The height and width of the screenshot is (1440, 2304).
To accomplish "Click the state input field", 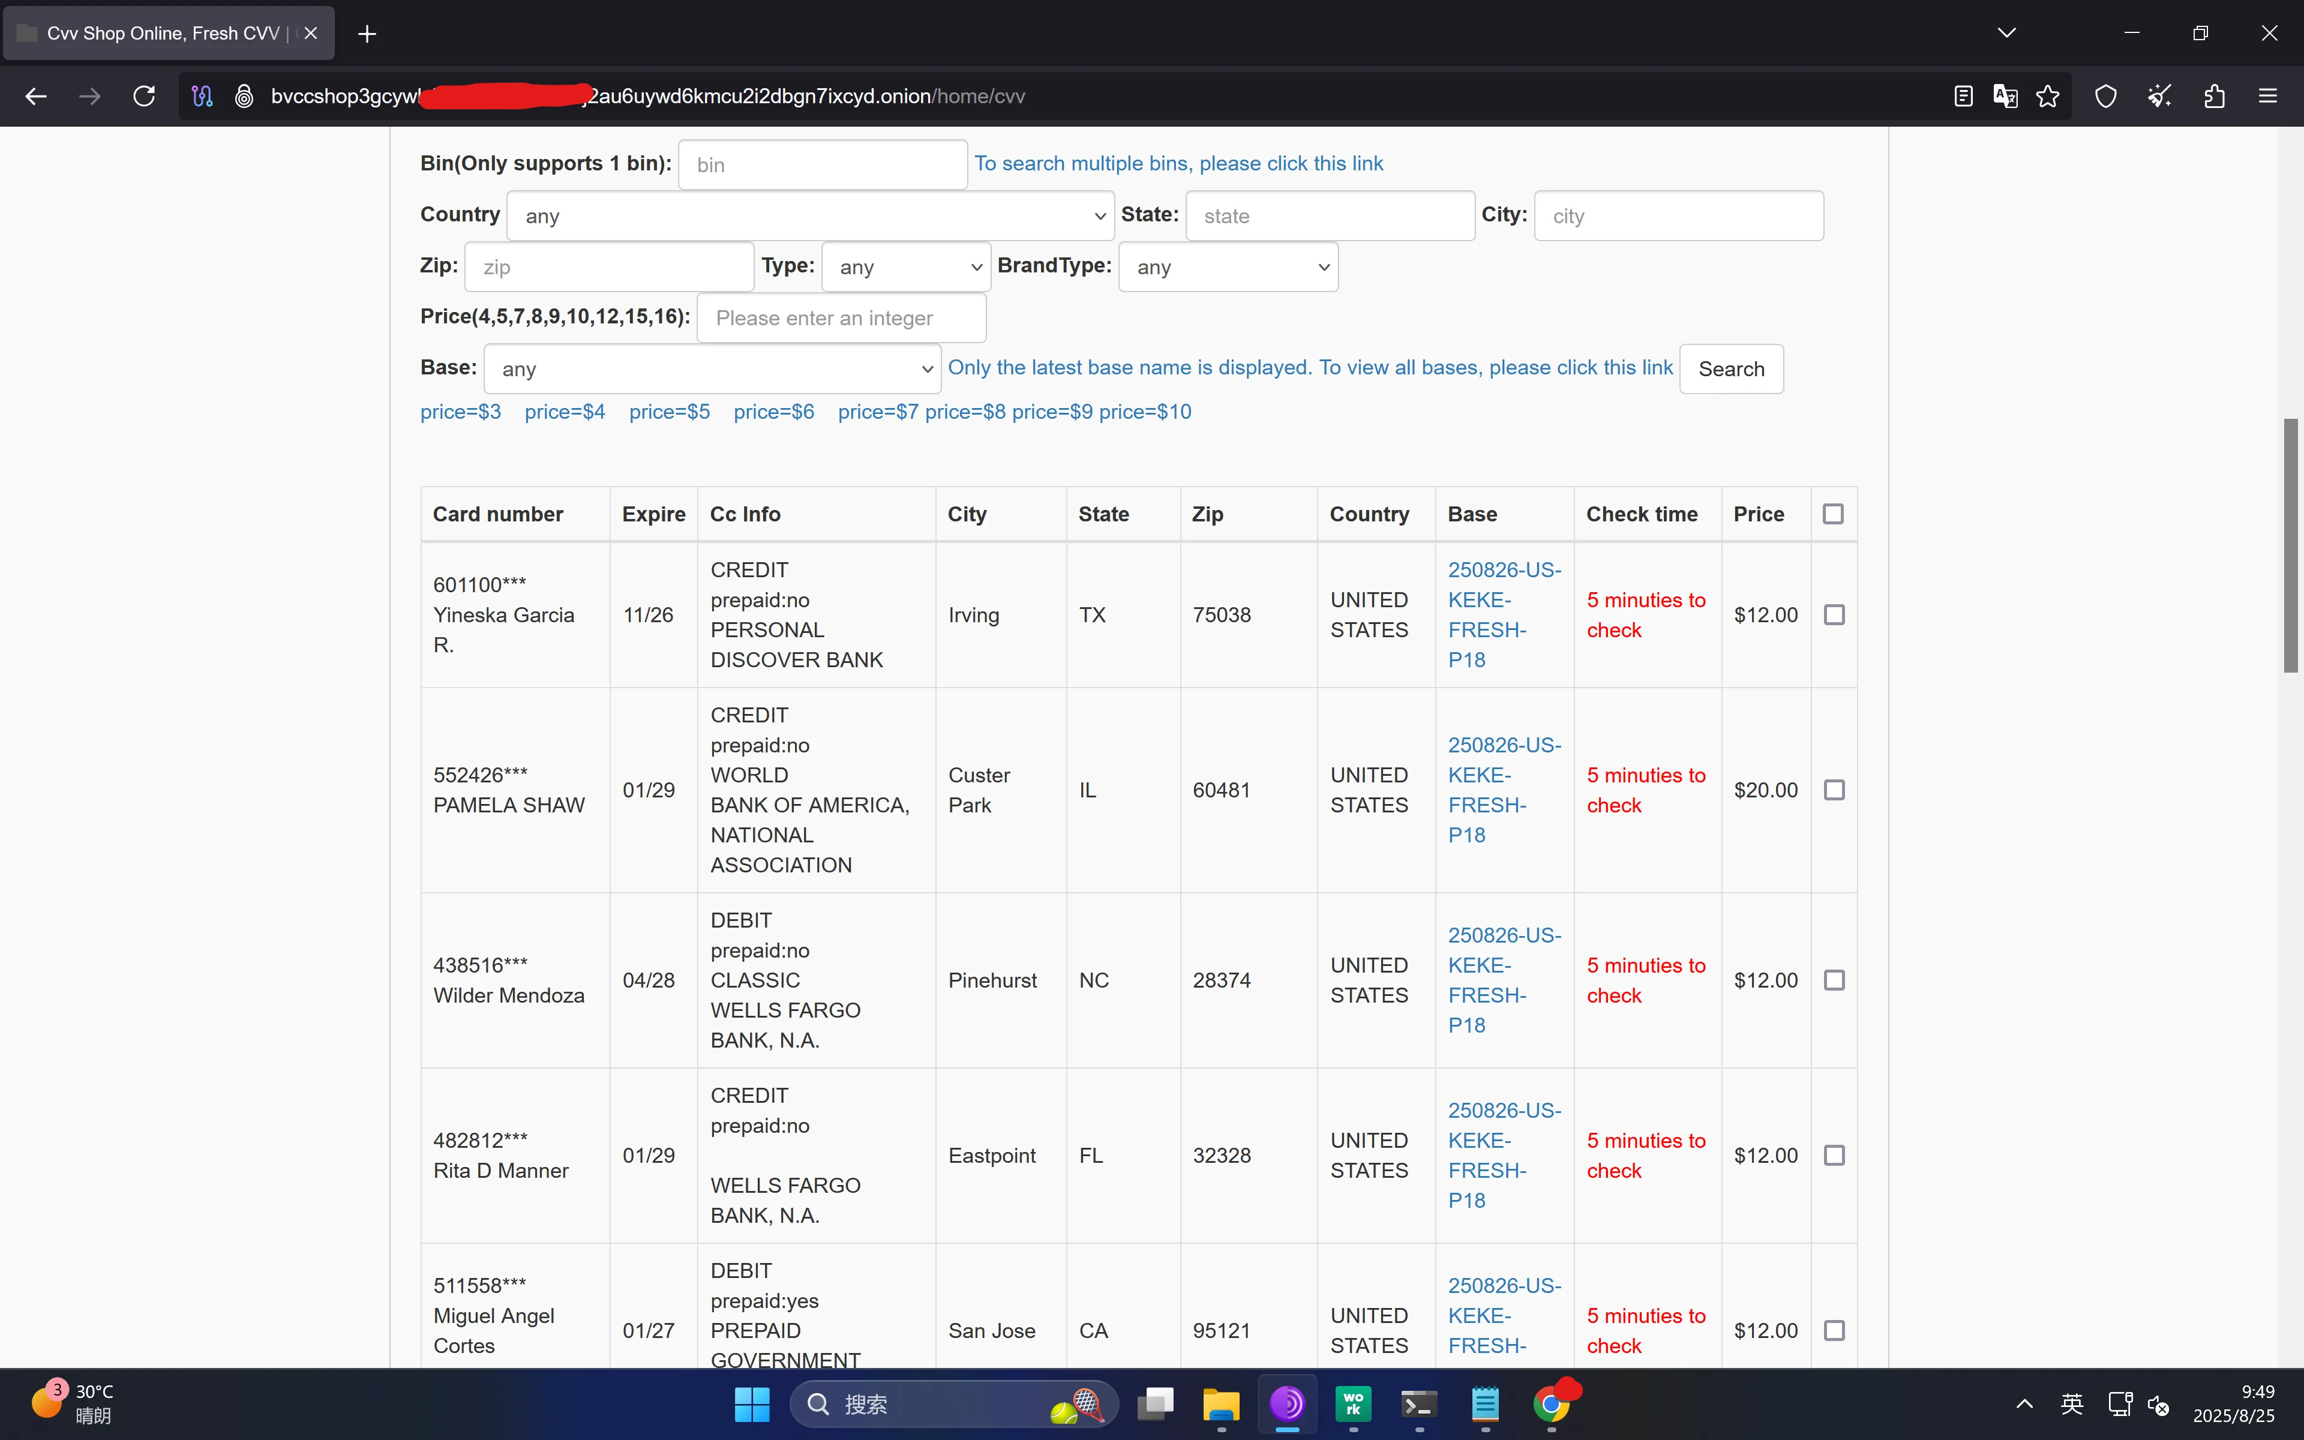I will [x=1330, y=216].
